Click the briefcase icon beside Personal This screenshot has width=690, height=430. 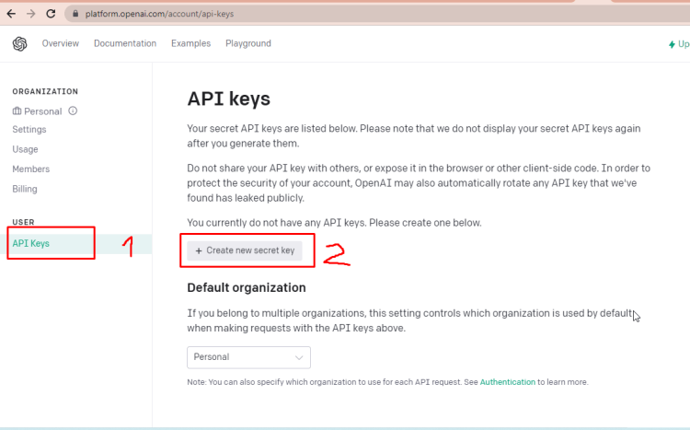coord(17,111)
